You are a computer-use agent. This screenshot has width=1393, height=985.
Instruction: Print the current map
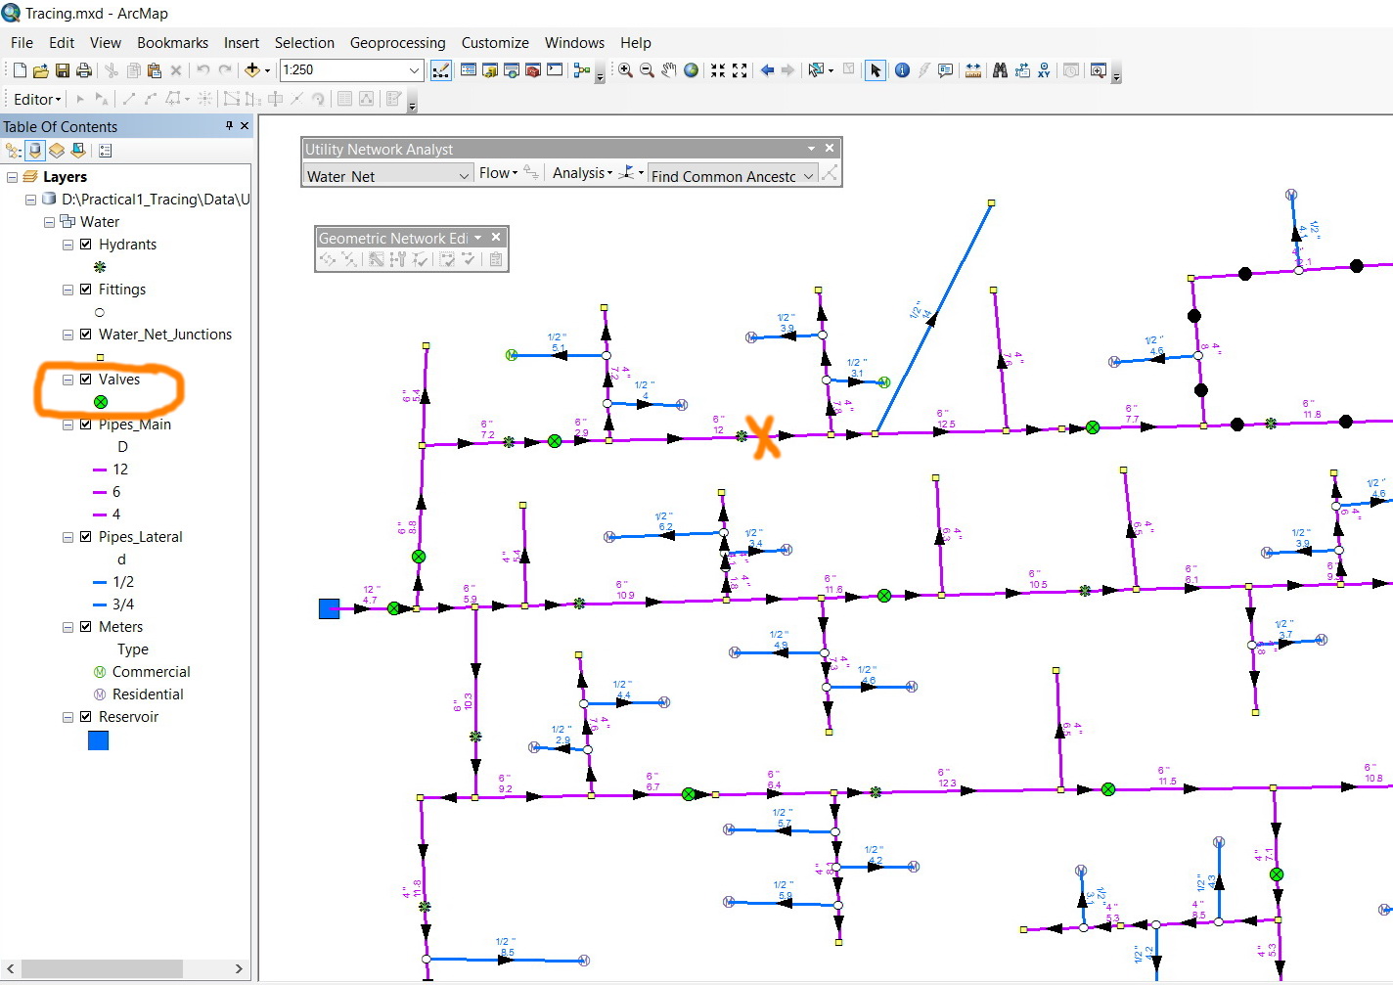coord(84,70)
